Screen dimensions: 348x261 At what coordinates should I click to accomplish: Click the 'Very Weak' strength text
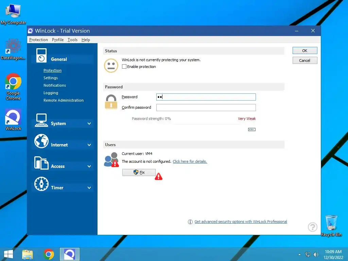tap(247, 119)
